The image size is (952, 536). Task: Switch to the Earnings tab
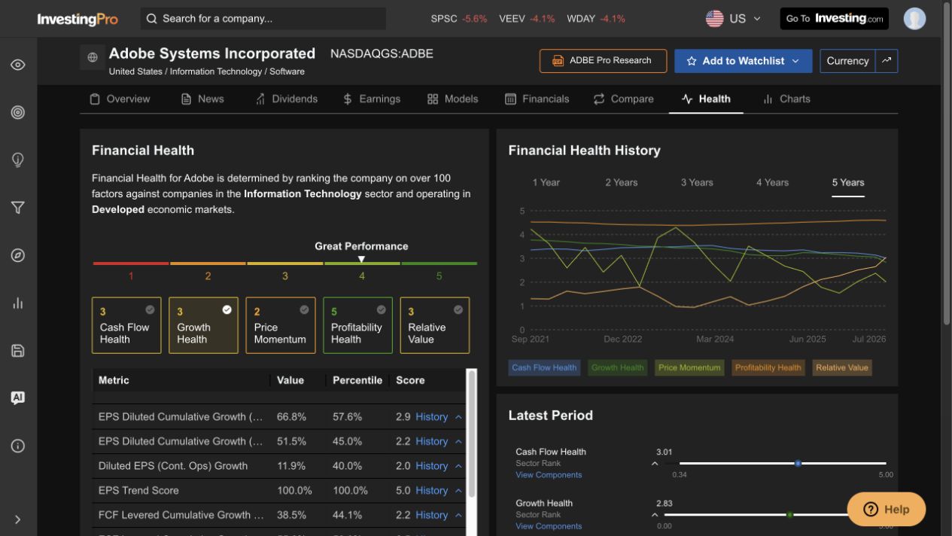point(372,99)
